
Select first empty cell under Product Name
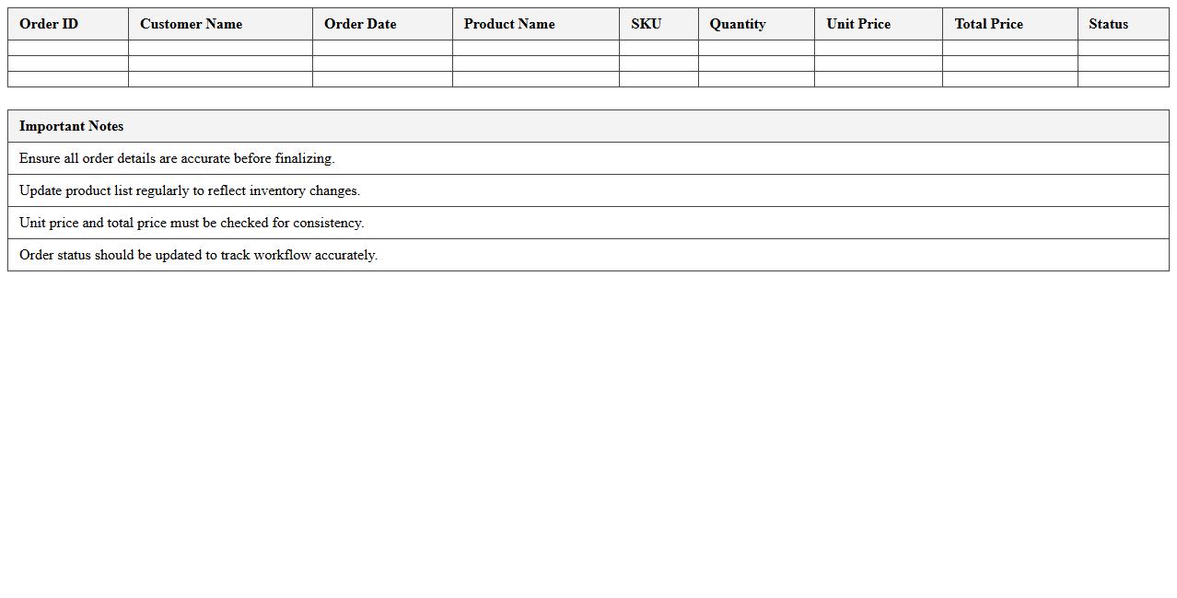pyautogui.click(x=535, y=48)
